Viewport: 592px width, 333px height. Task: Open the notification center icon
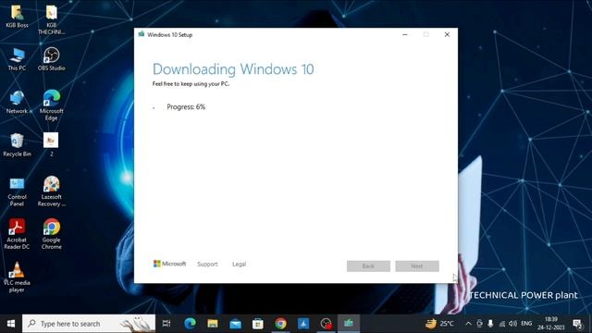pos(577,324)
